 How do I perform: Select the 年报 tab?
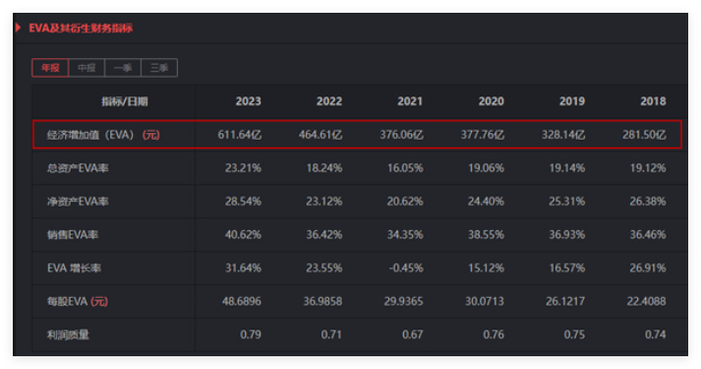[x=50, y=68]
